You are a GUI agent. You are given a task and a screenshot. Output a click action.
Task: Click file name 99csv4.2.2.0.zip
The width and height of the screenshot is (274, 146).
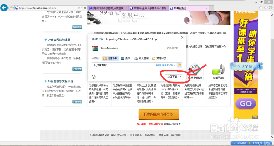109,48
